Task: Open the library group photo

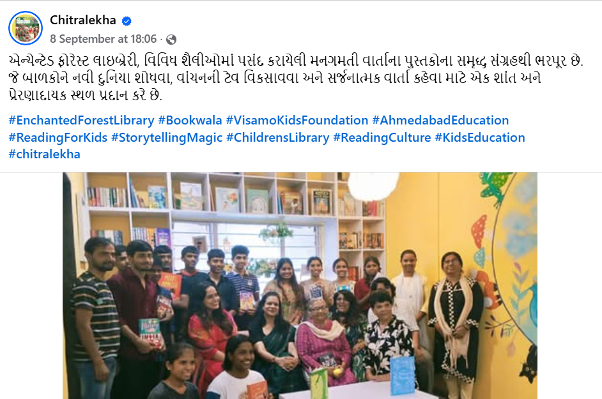Action: [x=300, y=286]
